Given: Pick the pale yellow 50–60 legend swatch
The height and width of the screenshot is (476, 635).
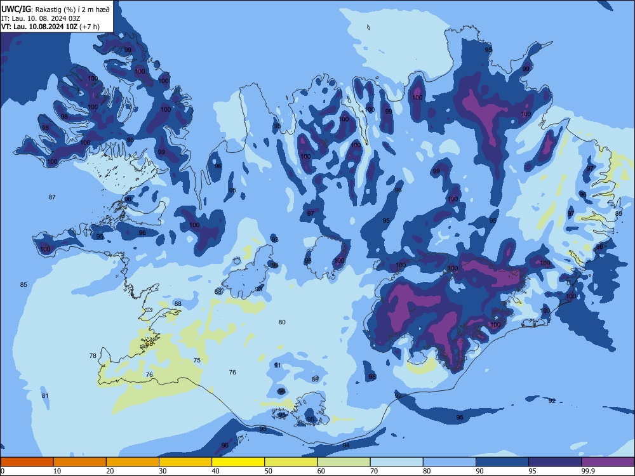Looking at the screenshot, I should click(x=291, y=462).
